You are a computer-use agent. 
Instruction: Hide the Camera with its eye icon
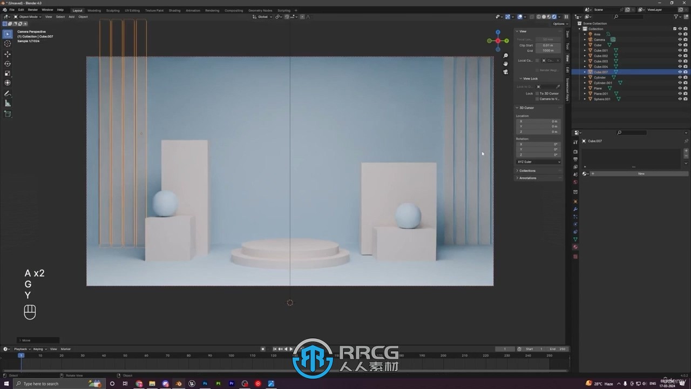pos(680,39)
